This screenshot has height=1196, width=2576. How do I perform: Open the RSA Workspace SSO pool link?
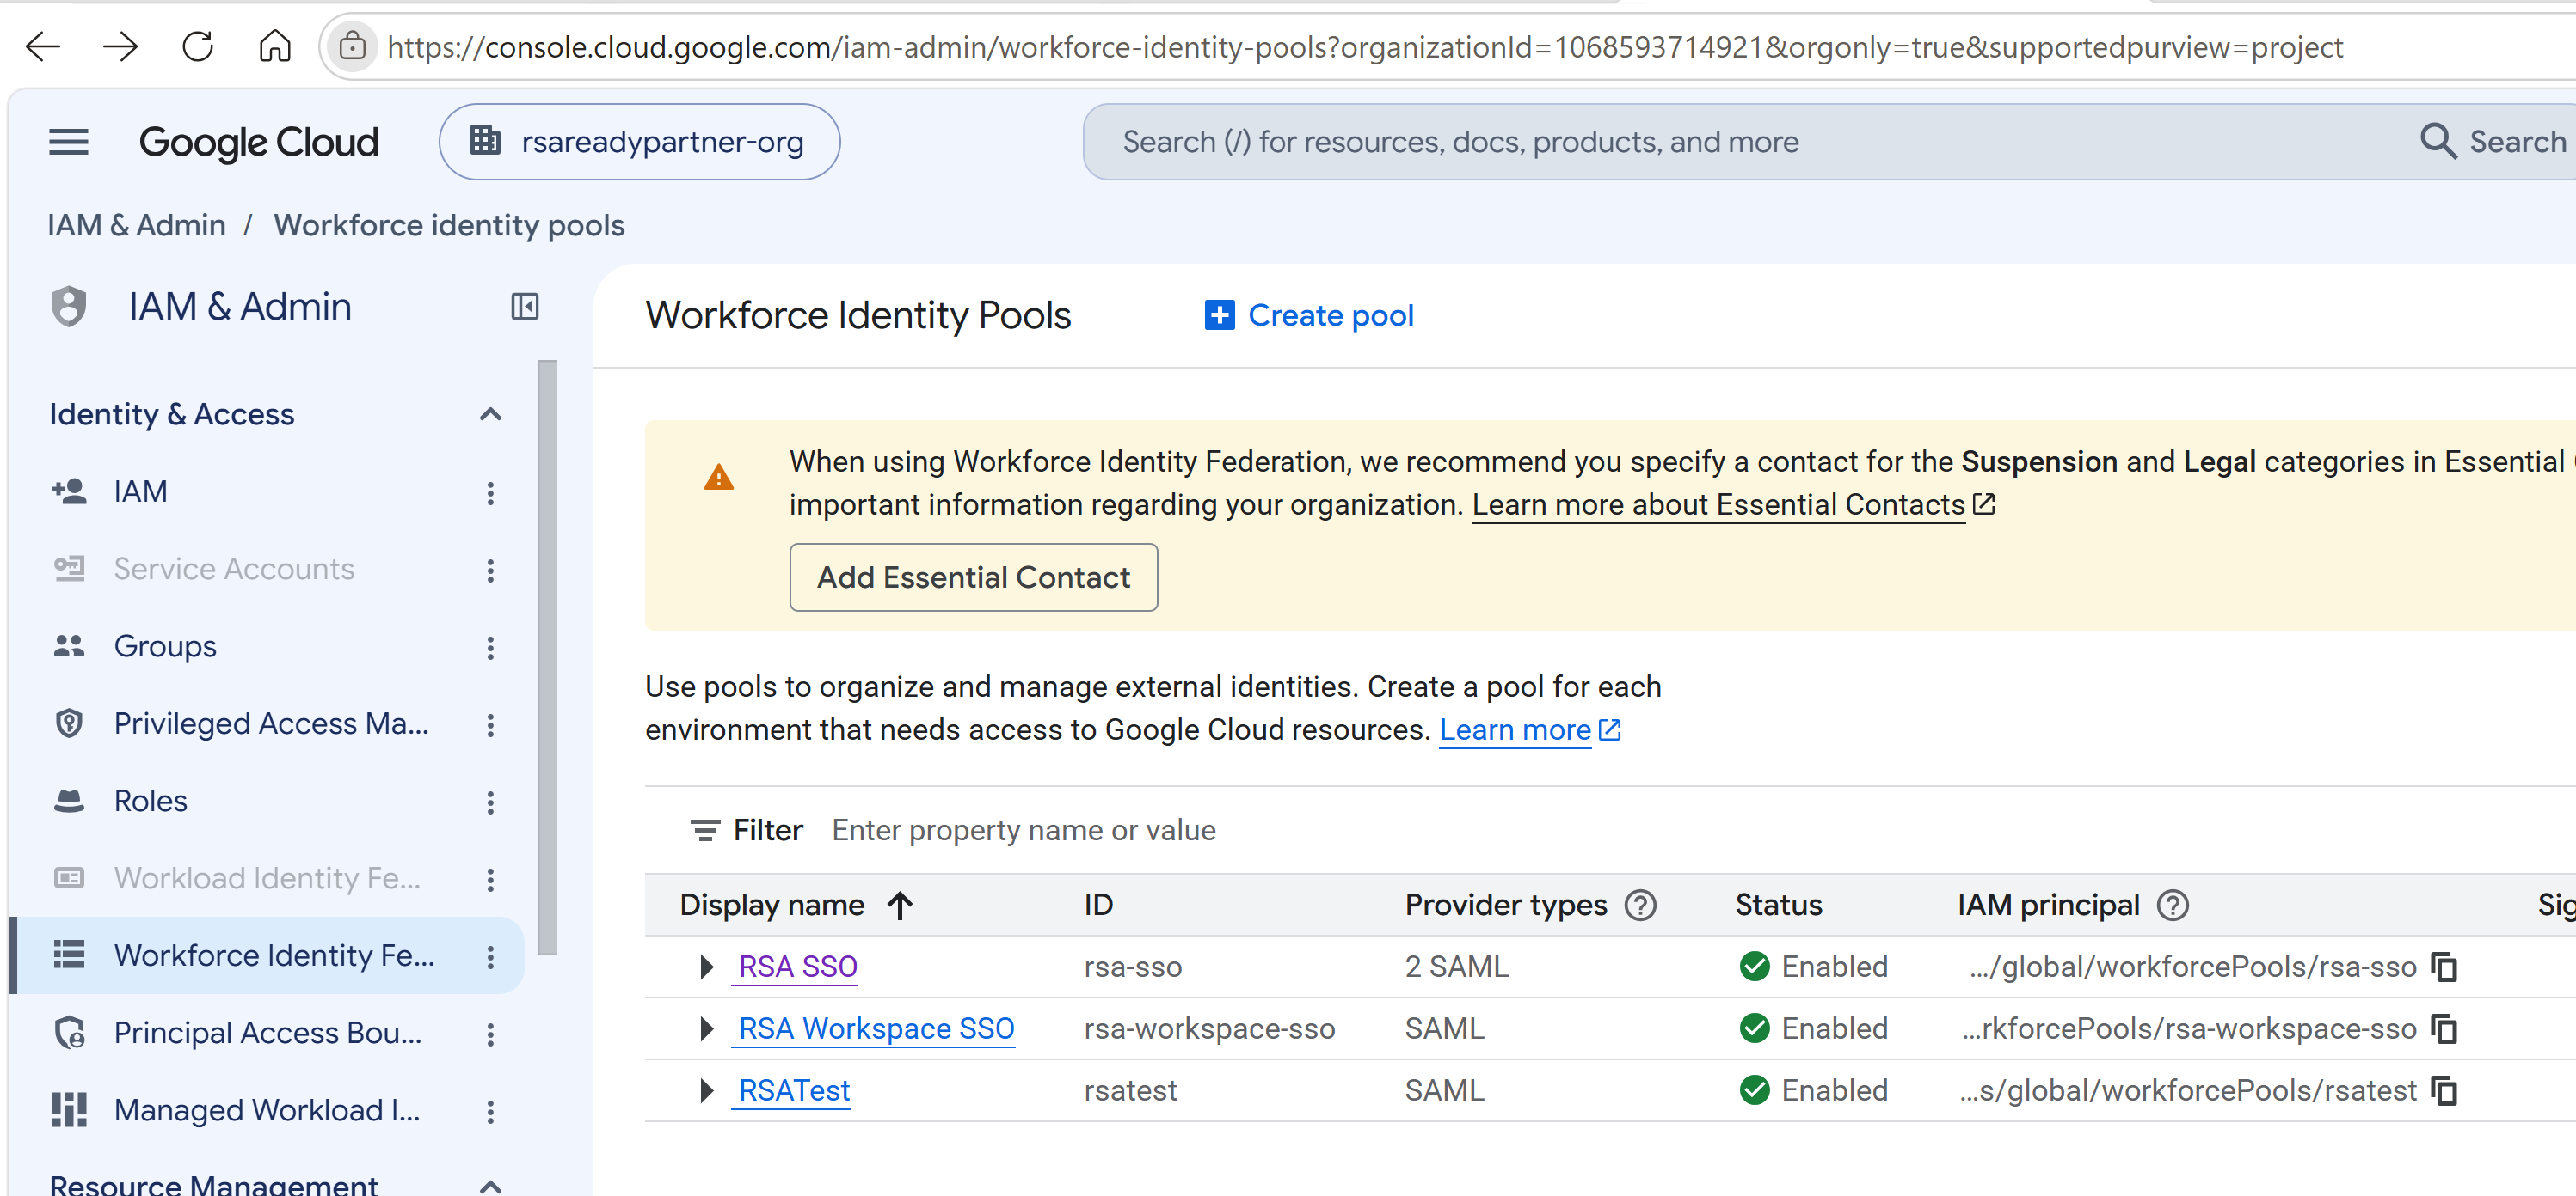point(876,1028)
